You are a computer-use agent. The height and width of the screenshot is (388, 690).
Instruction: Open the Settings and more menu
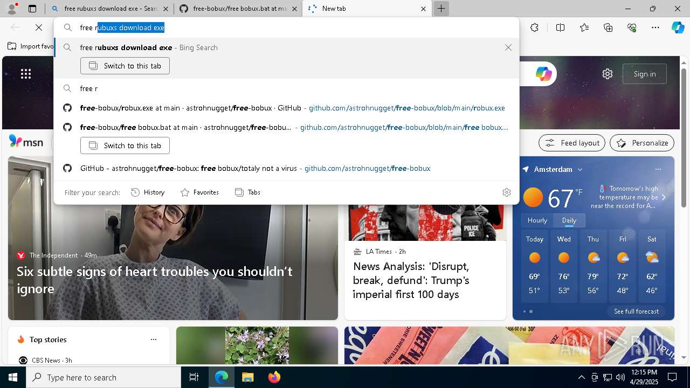tap(655, 27)
